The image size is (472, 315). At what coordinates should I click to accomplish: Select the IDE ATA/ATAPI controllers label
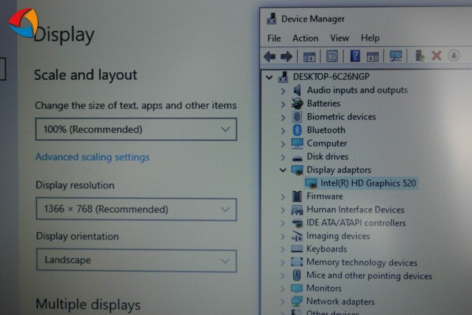point(356,223)
